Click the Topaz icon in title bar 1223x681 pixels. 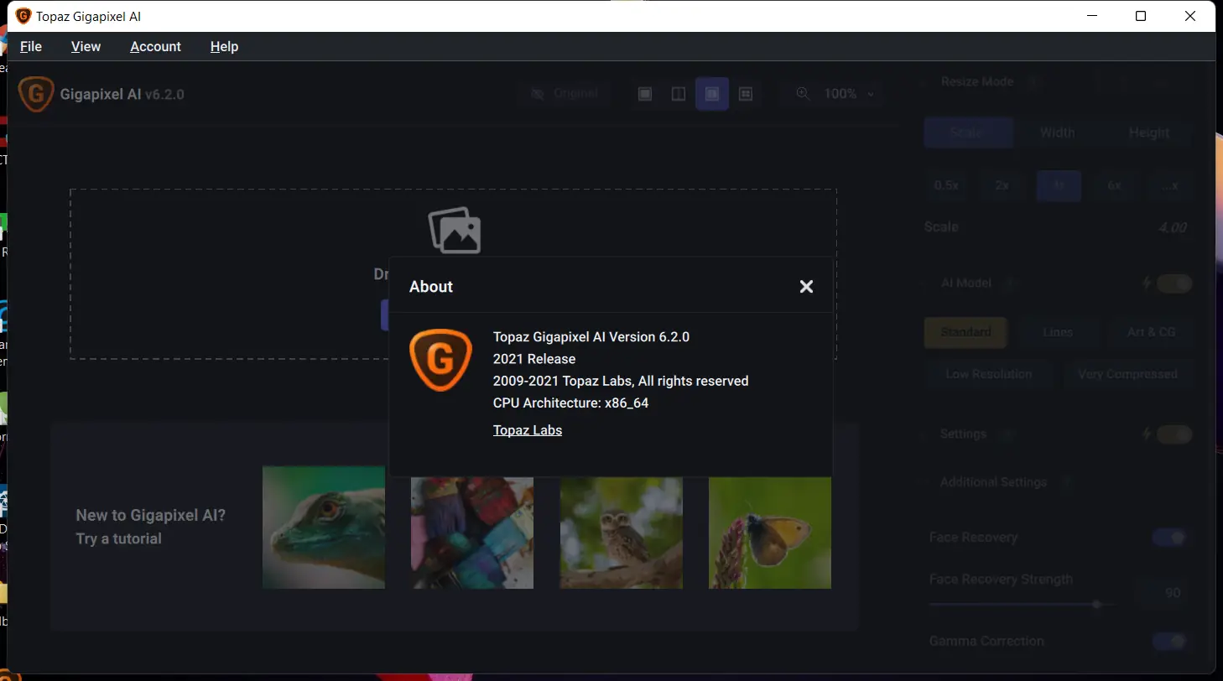tap(23, 16)
